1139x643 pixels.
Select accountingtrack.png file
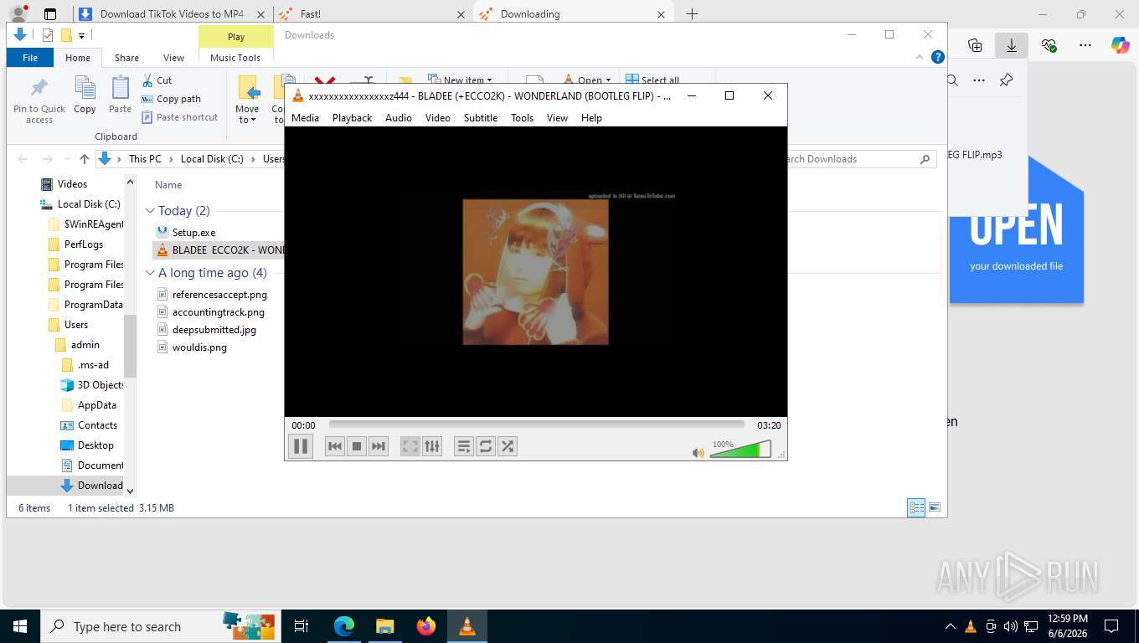(218, 312)
